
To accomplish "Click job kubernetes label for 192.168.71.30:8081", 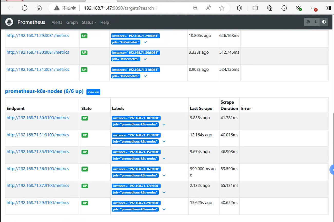I will click(x=126, y=59).
